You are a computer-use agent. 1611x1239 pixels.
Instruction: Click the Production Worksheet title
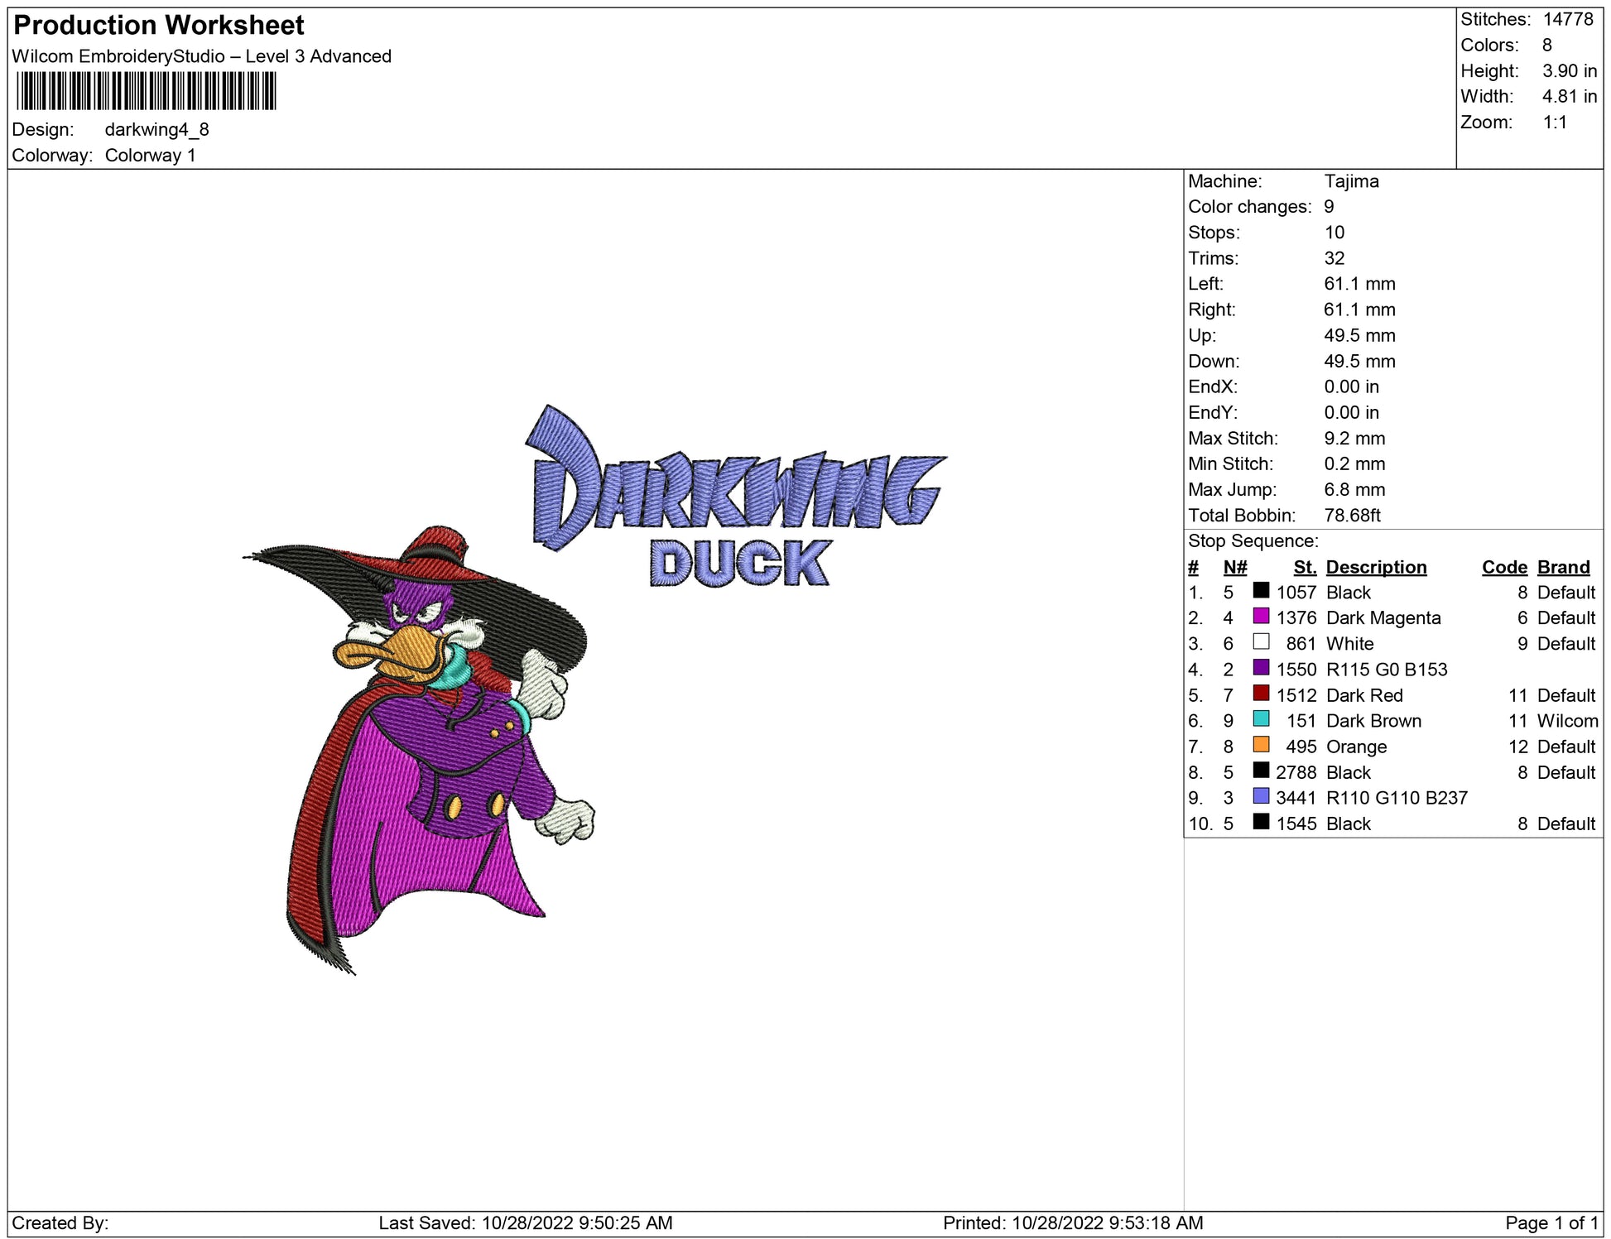[159, 26]
